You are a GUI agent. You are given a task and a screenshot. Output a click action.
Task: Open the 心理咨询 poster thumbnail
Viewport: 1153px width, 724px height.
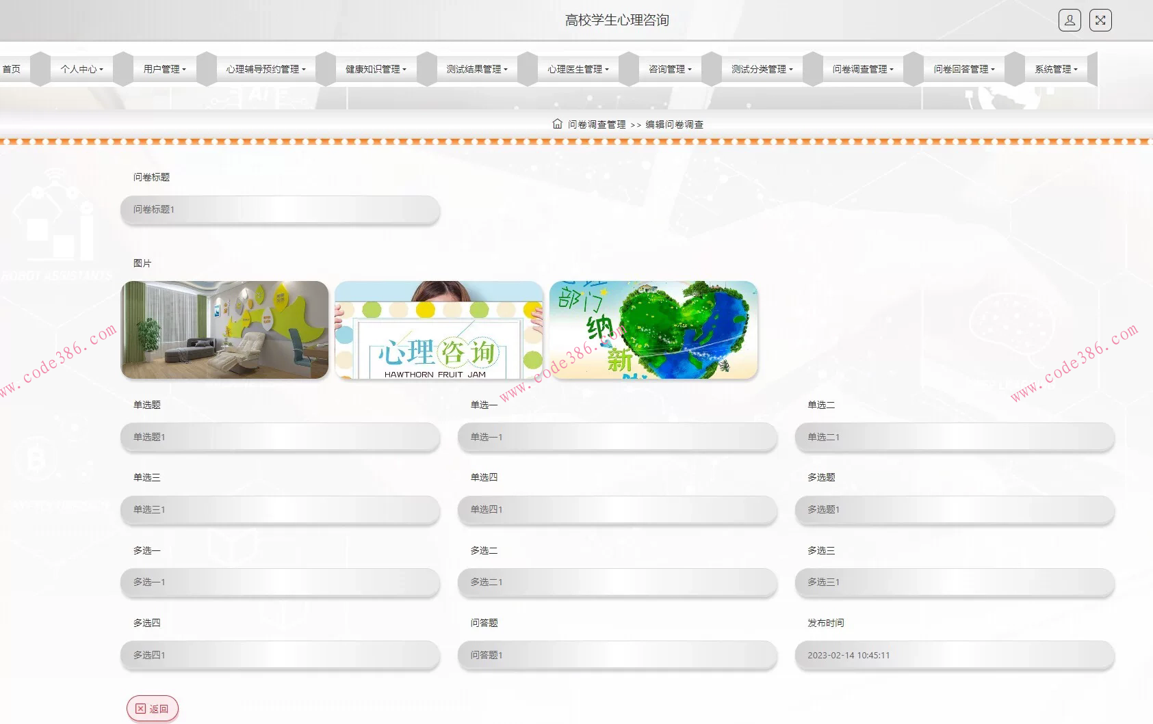[x=439, y=330]
